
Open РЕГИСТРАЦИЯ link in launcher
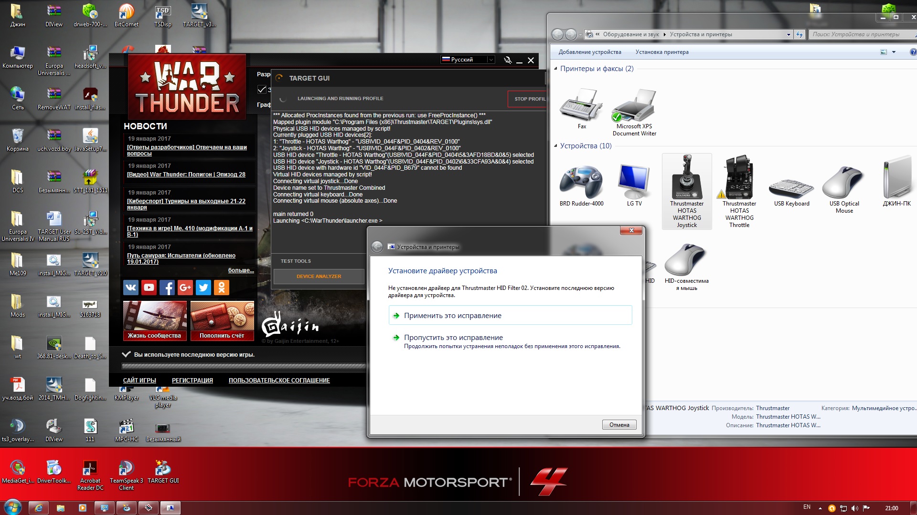coord(192,380)
